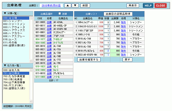Click 除外 link for 1054:シャンプーハット row
172x111 pixels.
pyautogui.click(x=123, y=22)
